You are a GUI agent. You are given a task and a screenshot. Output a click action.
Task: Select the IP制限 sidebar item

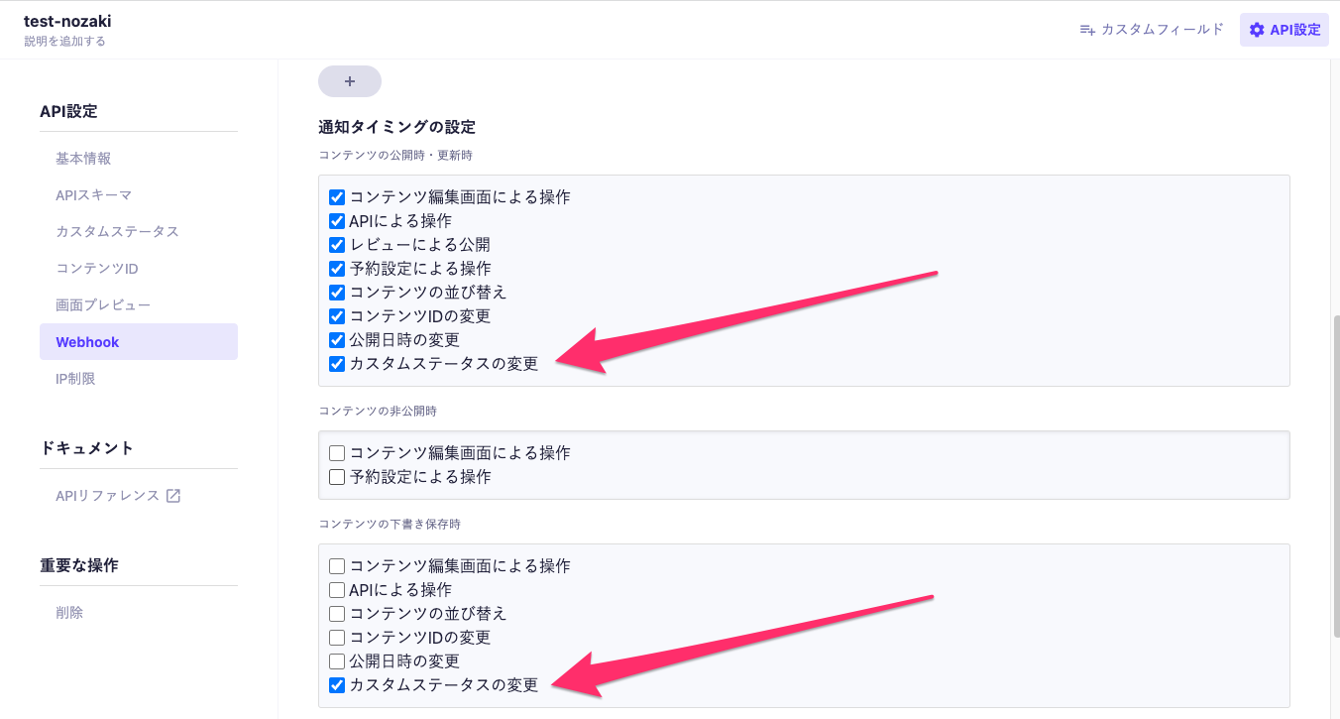click(75, 379)
